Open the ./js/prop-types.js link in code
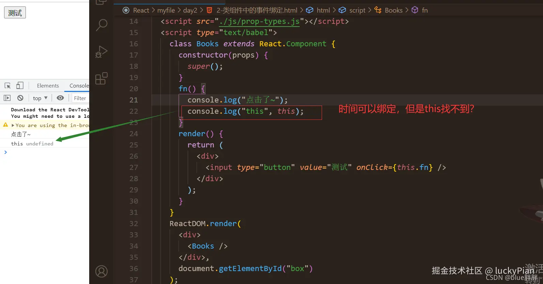The width and height of the screenshot is (543, 284). [x=259, y=21]
